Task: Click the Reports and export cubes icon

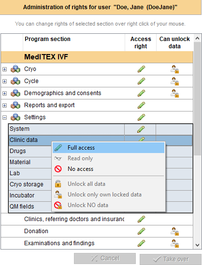Action: [15, 105]
